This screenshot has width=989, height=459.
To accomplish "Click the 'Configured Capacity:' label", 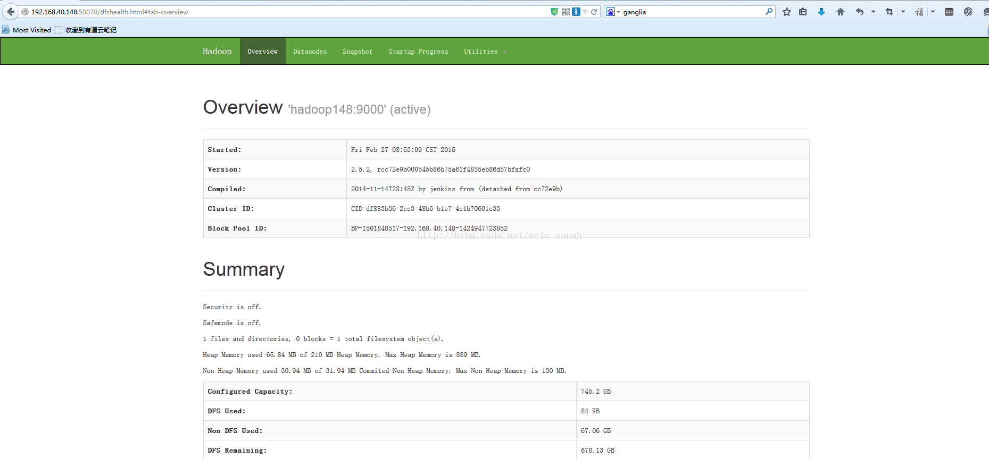I will 250,392.
